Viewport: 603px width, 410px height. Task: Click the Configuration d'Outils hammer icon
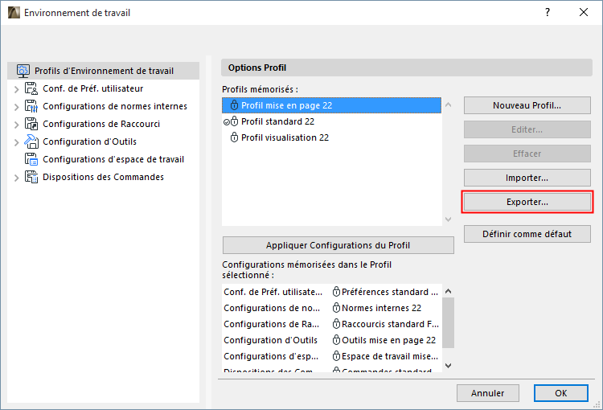pyautogui.click(x=31, y=141)
